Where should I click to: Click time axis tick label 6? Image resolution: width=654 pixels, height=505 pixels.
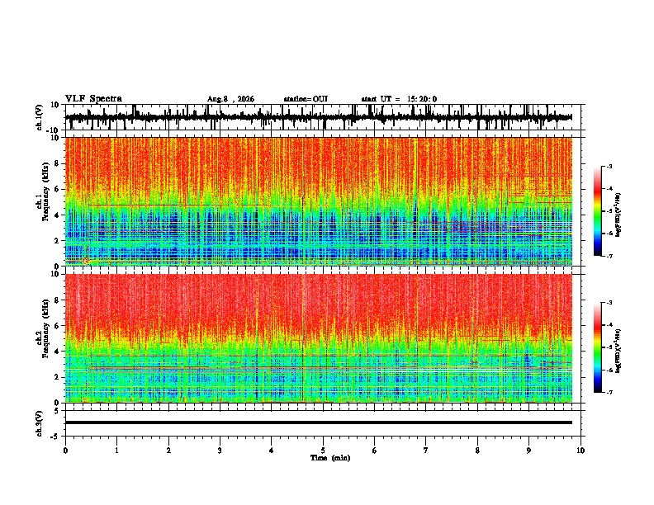[x=374, y=451]
